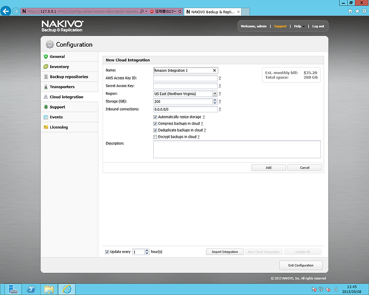Click the Configuration gear icon
The image size is (369, 295).
coord(50,44)
